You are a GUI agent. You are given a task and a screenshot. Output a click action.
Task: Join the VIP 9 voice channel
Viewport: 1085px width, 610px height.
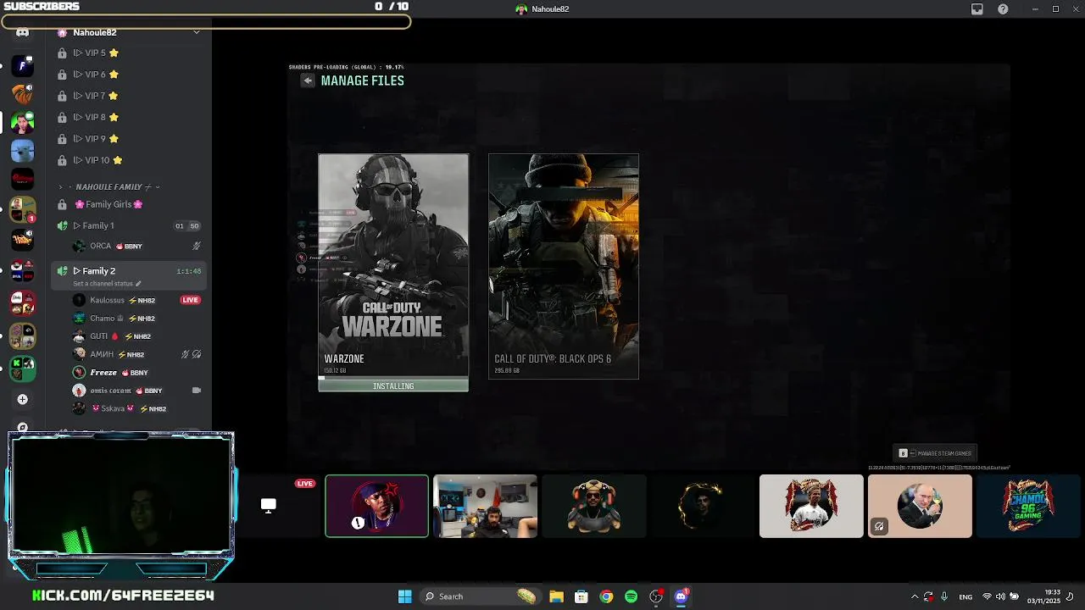[x=129, y=139]
